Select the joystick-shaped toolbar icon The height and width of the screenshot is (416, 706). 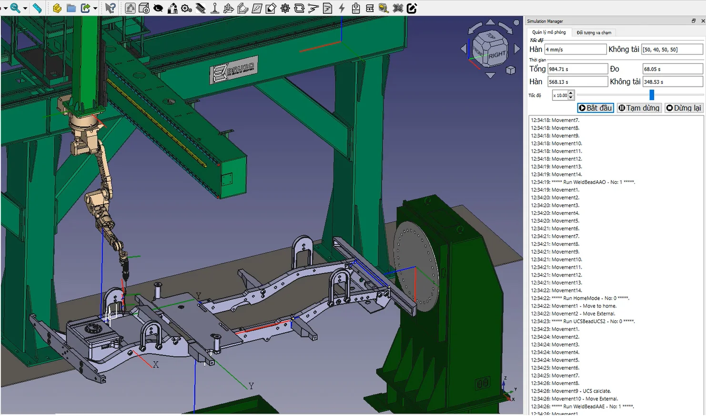coord(215,8)
